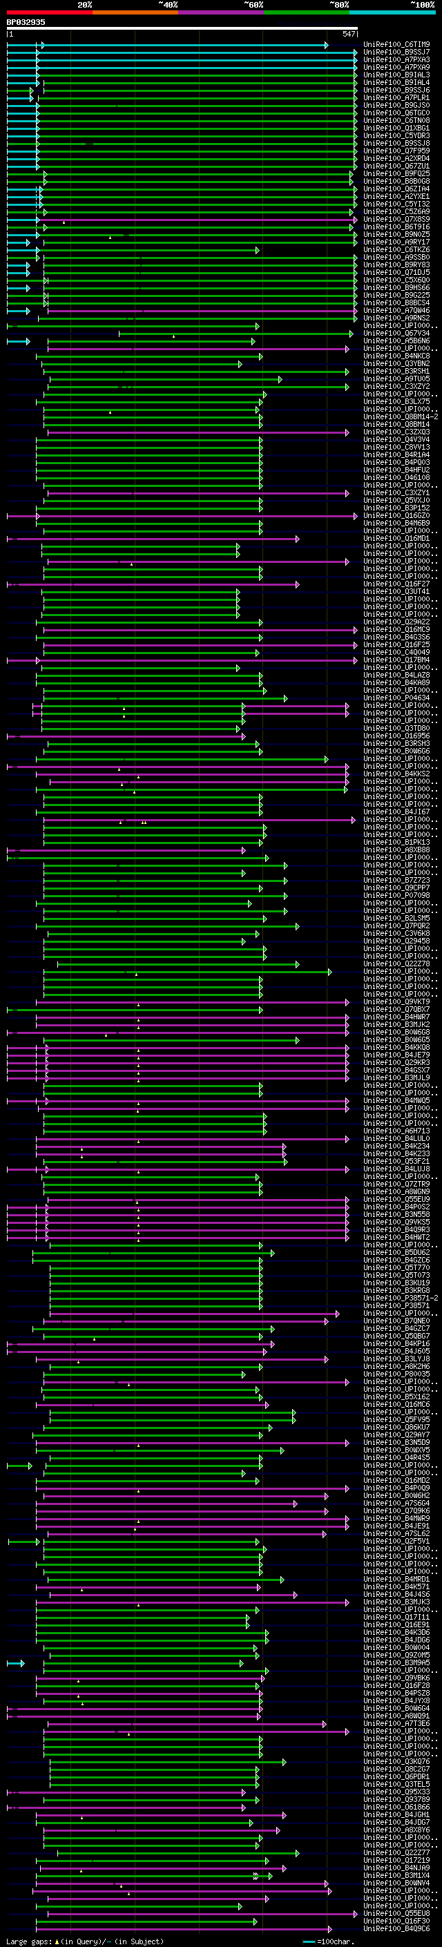Select the UniRef100_A9RY17 label
This screenshot has height=1947, width=442.
point(396,242)
